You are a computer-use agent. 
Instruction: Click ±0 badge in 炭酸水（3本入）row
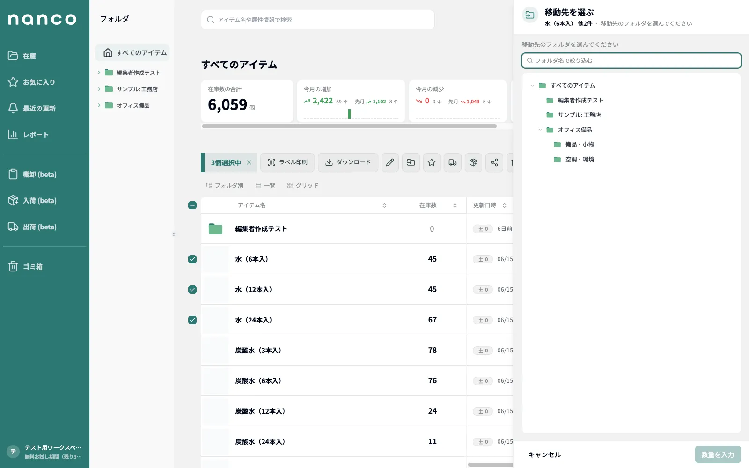pyautogui.click(x=483, y=351)
